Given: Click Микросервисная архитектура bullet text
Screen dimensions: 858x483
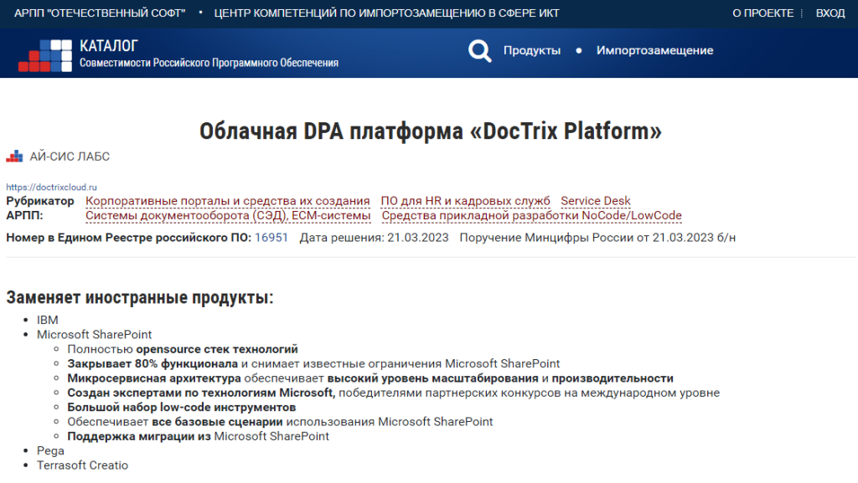Looking at the screenshot, I should [370, 378].
